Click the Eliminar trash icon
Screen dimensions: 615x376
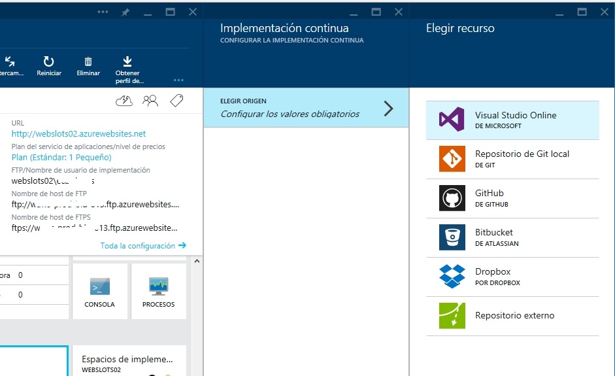click(88, 61)
